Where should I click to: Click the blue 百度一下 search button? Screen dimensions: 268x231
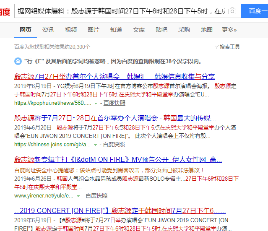click(x=255, y=11)
